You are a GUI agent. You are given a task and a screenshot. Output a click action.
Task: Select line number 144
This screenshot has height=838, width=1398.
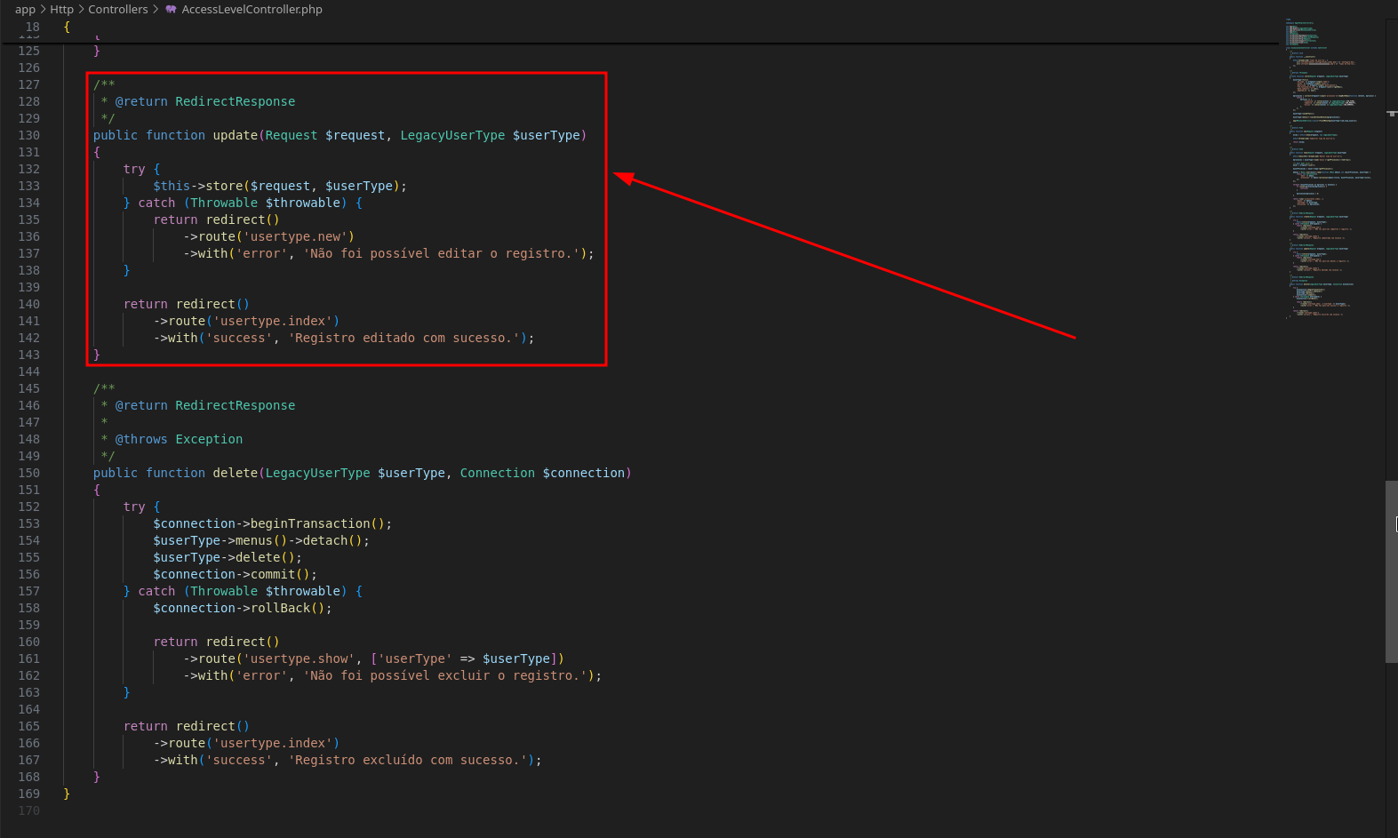[x=28, y=371]
